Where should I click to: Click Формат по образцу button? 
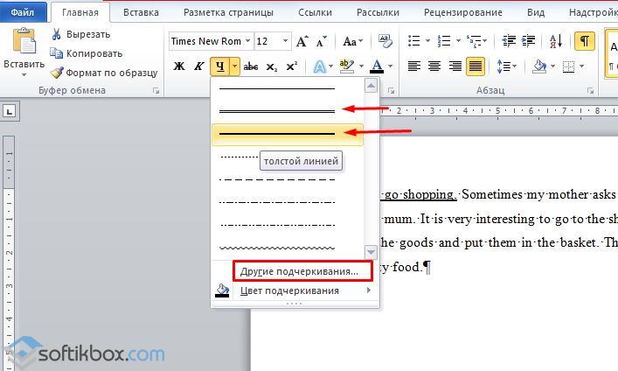[103, 73]
